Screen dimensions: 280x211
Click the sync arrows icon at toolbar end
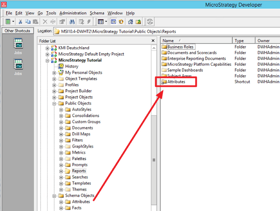point(150,21)
